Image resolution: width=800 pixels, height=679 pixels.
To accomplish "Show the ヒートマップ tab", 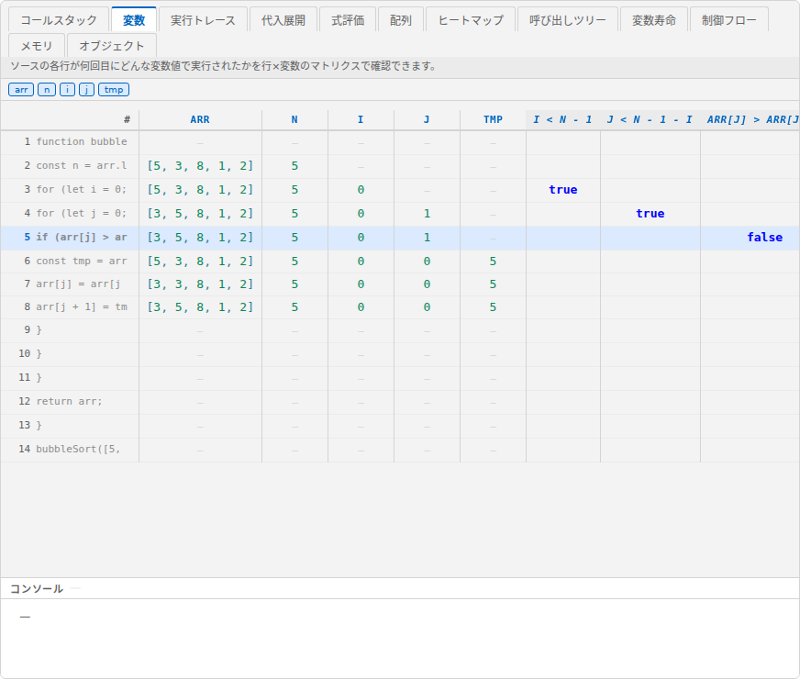I will pos(471,20).
